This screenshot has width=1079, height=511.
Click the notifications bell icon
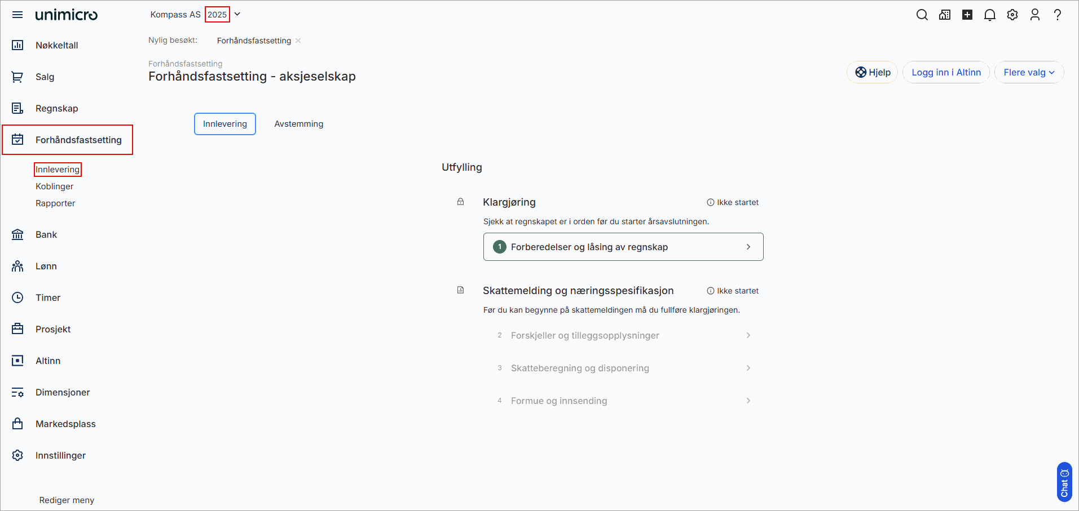pyautogui.click(x=989, y=15)
